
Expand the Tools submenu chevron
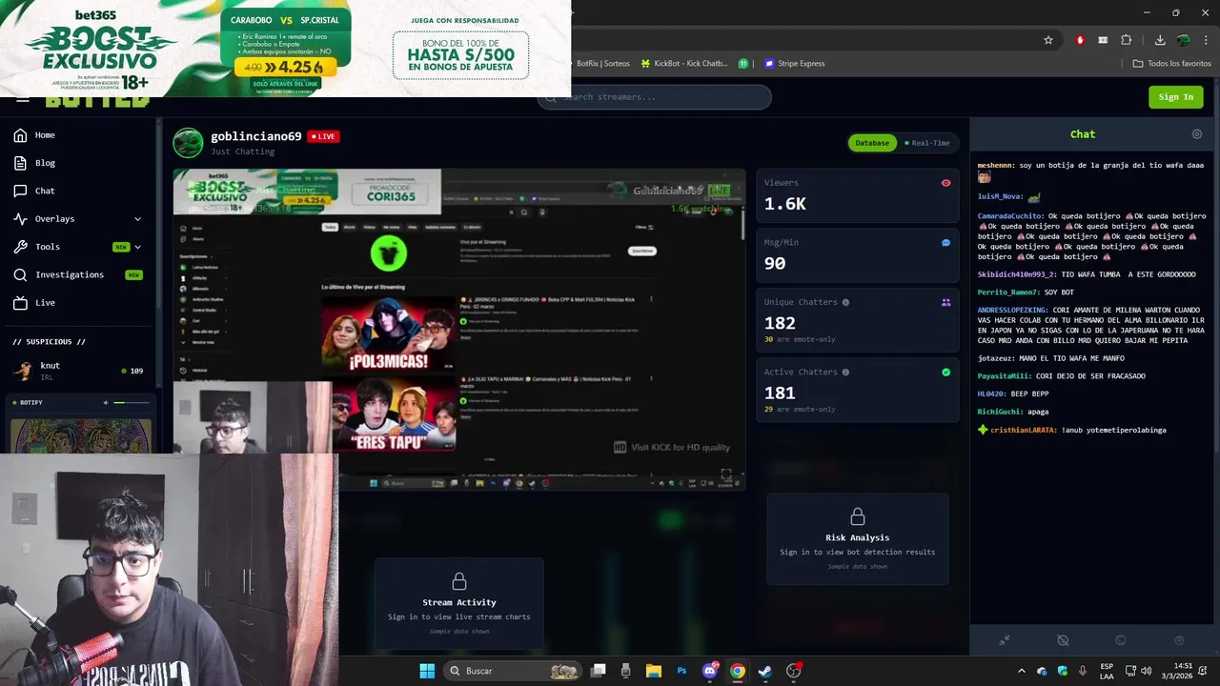pyautogui.click(x=137, y=247)
